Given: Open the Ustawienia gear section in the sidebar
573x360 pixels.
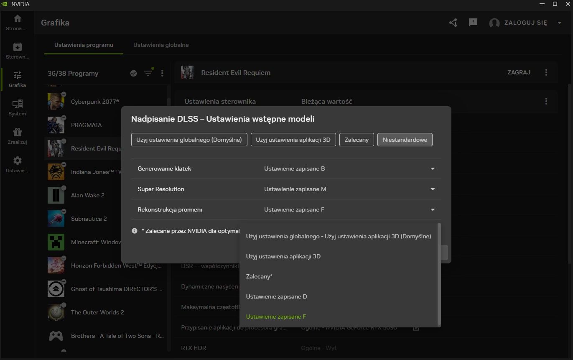Looking at the screenshot, I should pyautogui.click(x=17, y=165).
